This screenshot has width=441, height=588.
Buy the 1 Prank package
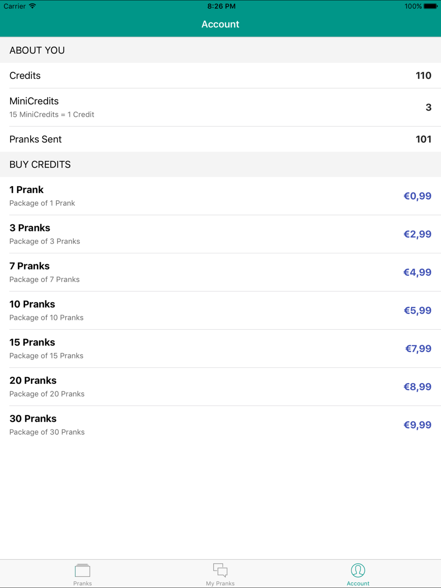tap(220, 196)
